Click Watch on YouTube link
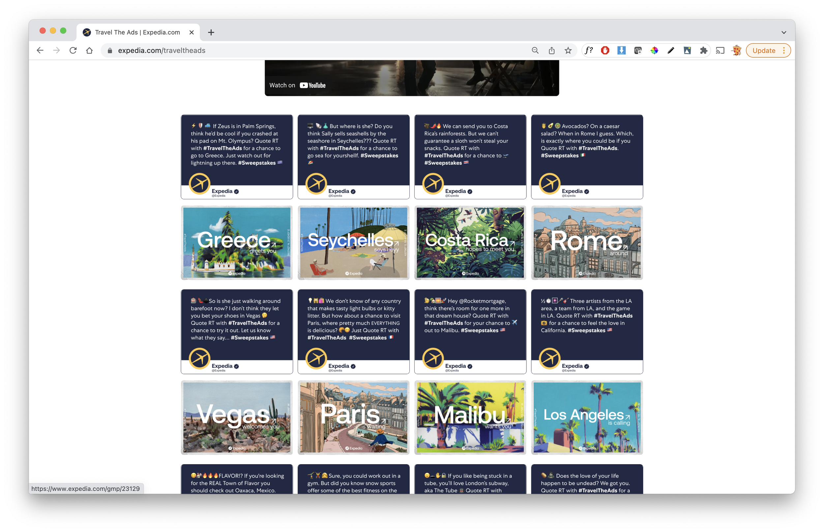 298,85
